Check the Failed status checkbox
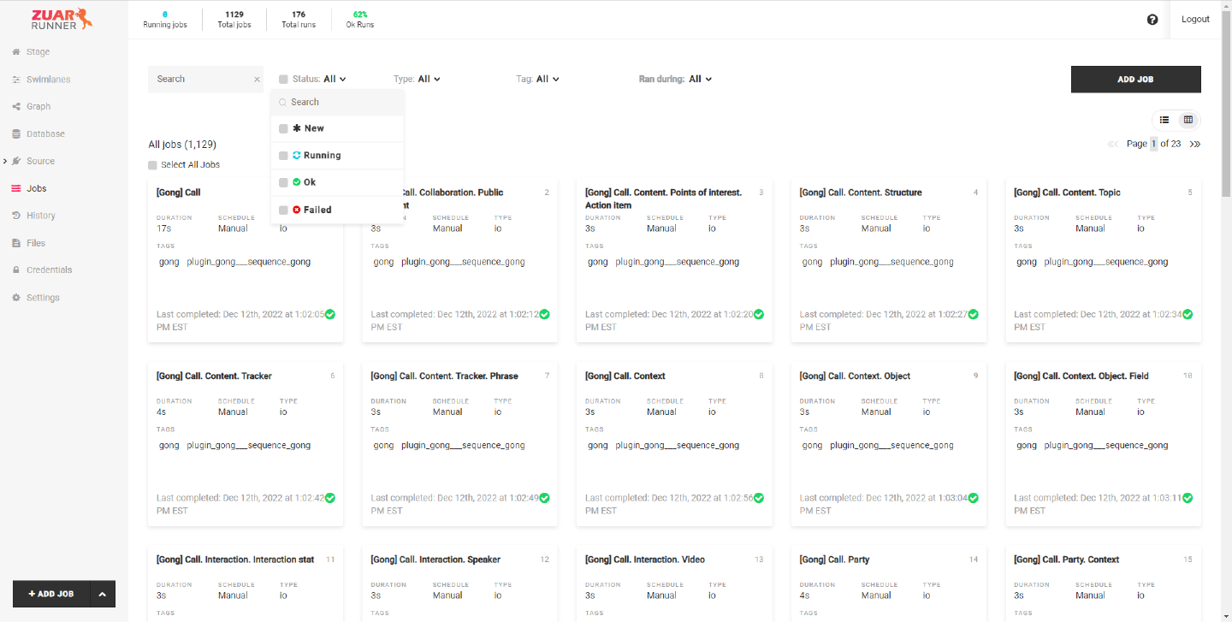This screenshot has height=622, width=1232. (283, 210)
